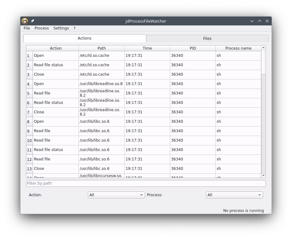Click the window resize grip in the bottom corner

pos(269,212)
